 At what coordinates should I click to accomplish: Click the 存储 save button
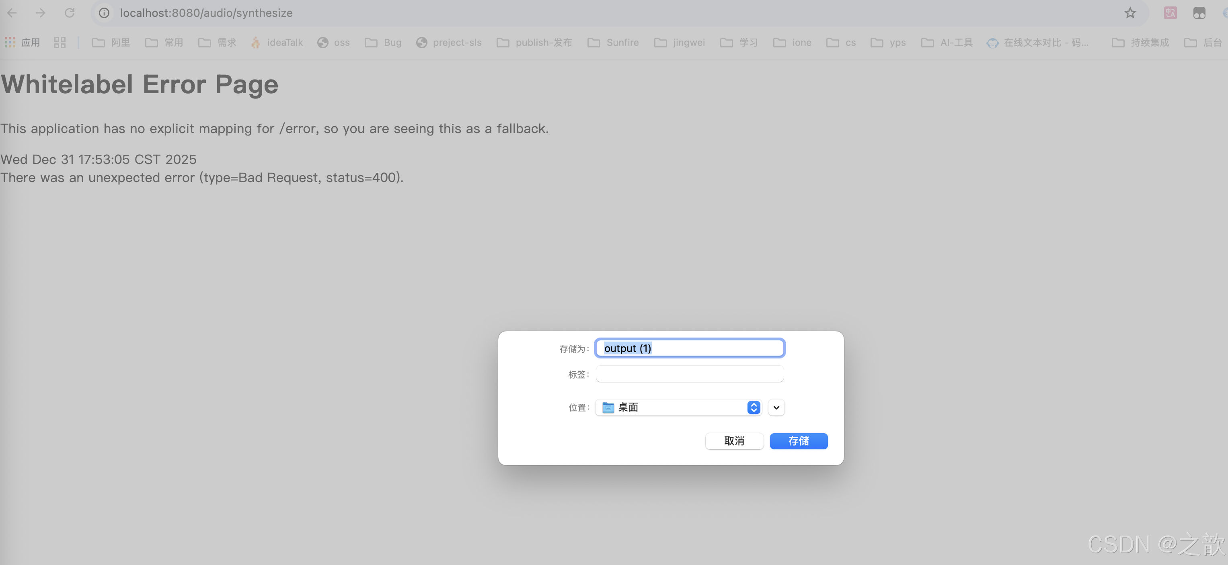coord(798,441)
